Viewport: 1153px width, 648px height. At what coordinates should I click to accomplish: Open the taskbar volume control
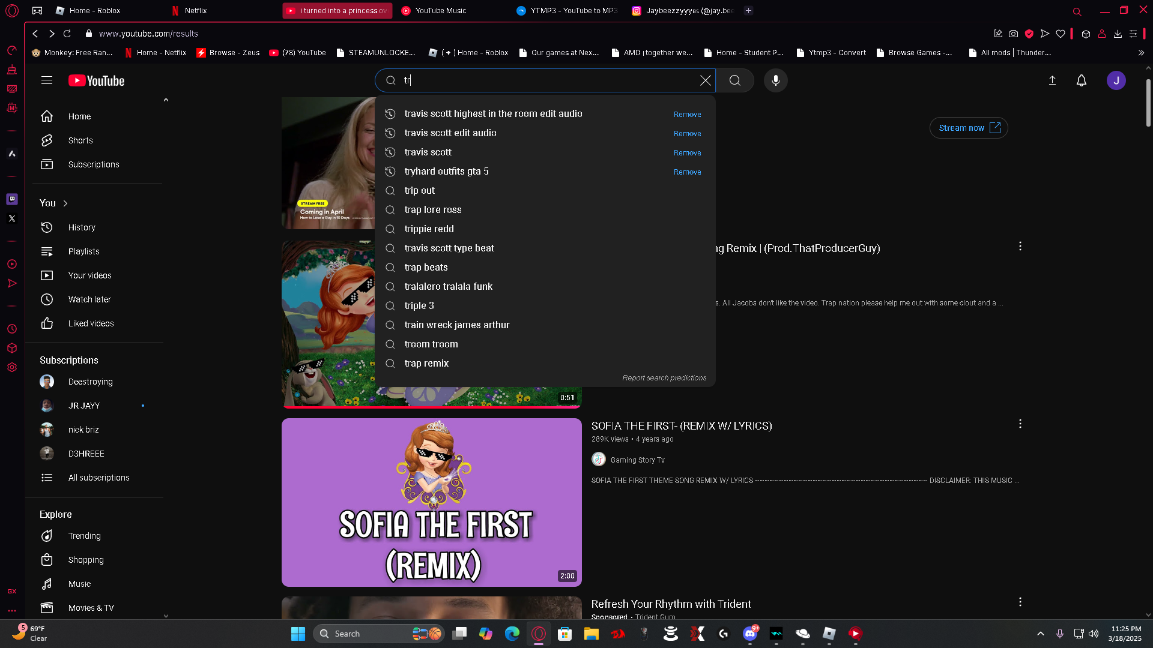pos(1094,634)
